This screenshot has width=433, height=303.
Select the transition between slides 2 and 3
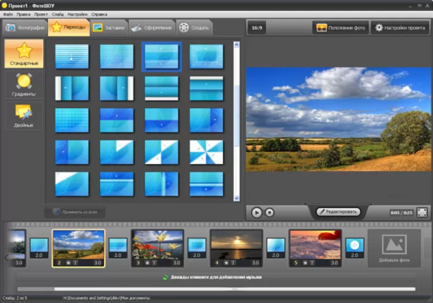point(118,248)
